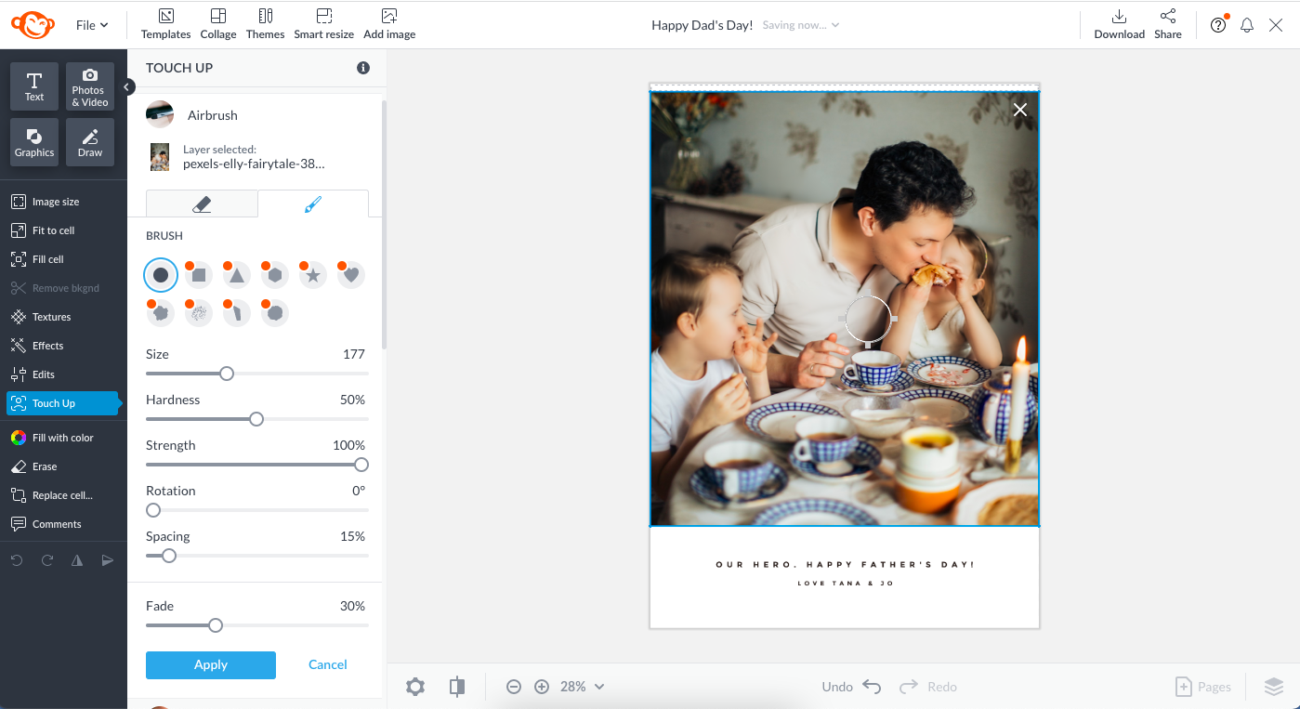Select the round circle brush
This screenshot has height=709, width=1300.
pyautogui.click(x=161, y=275)
